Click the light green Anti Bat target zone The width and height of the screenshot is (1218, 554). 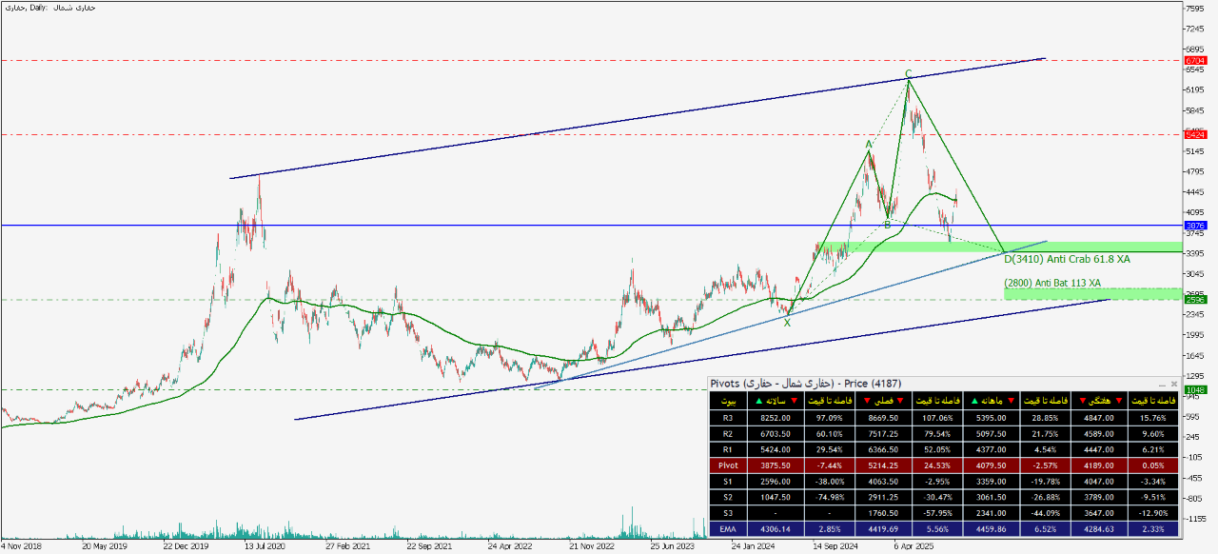[x=1092, y=294]
